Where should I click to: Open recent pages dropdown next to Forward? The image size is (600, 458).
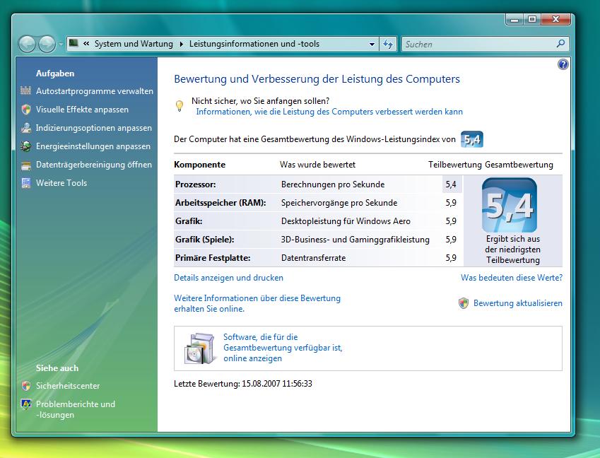(x=61, y=45)
